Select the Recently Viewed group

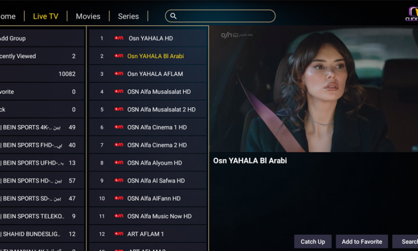tap(42, 56)
